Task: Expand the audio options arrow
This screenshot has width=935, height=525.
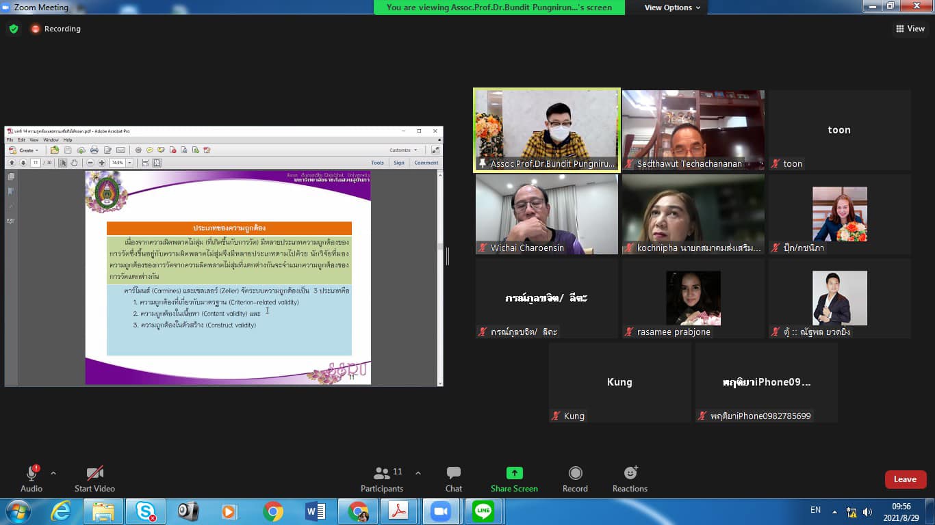Action: [53, 473]
